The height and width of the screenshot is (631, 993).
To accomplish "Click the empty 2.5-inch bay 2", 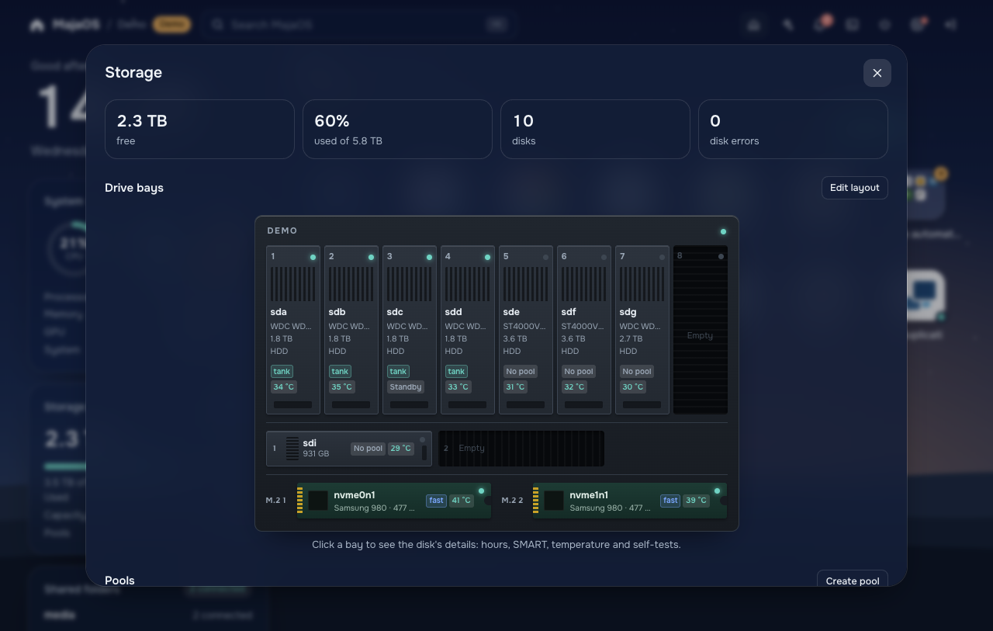I will coord(521,449).
